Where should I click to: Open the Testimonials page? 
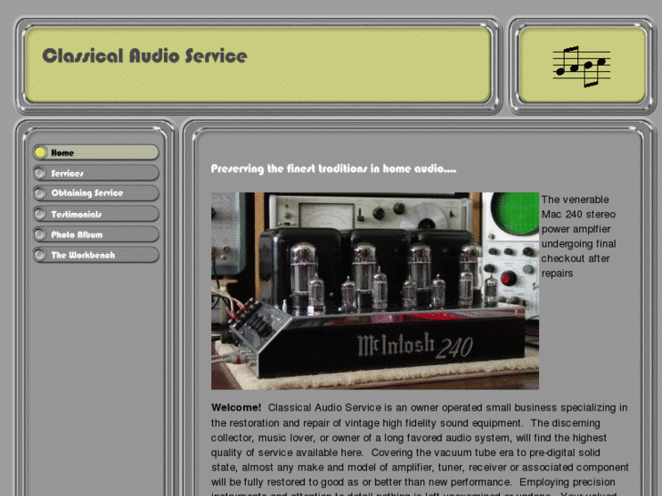coord(96,214)
